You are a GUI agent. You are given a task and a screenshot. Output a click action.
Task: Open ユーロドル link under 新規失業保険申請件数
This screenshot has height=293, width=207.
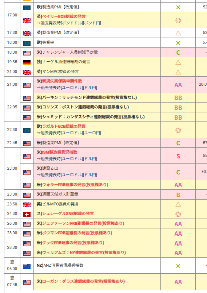(x=72, y=88)
